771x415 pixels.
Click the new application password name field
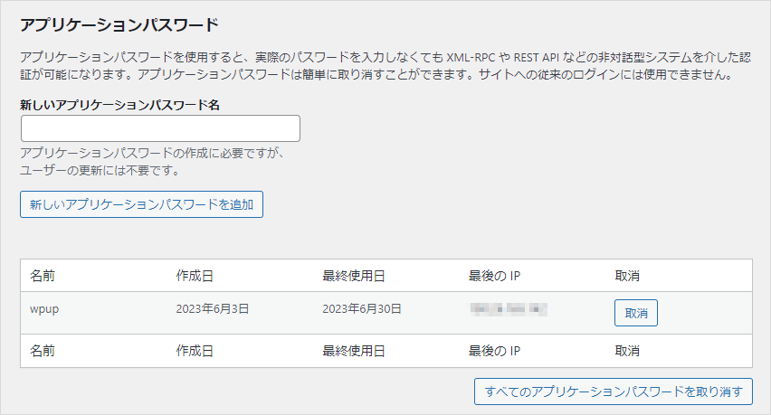coord(160,128)
